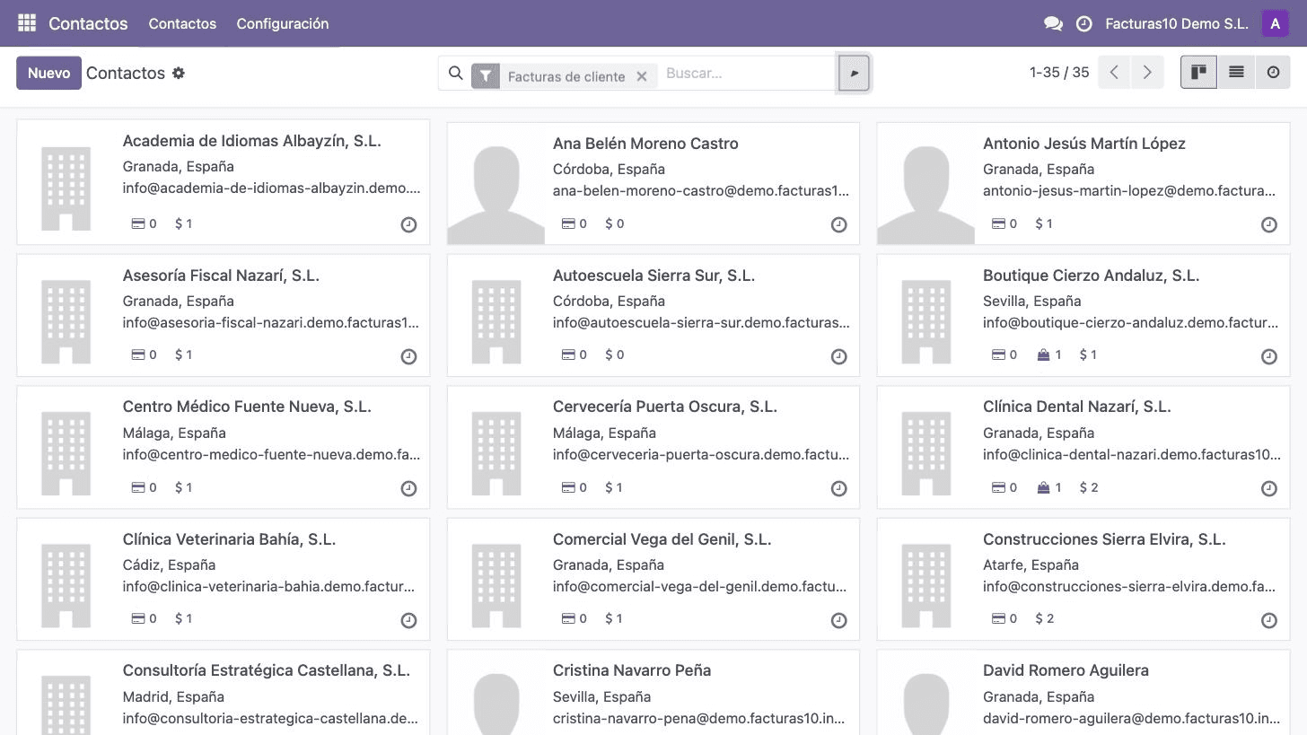Switch to list view
1307x735 pixels.
click(x=1236, y=73)
